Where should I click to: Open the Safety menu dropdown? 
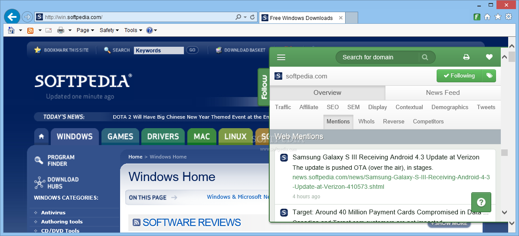pyautogui.click(x=109, y=30)
